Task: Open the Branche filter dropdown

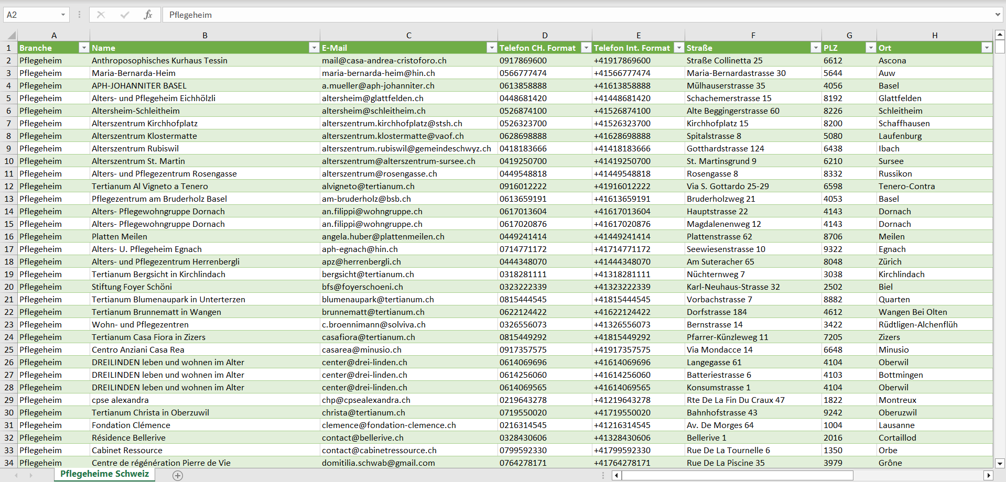Action: (83, 48)
